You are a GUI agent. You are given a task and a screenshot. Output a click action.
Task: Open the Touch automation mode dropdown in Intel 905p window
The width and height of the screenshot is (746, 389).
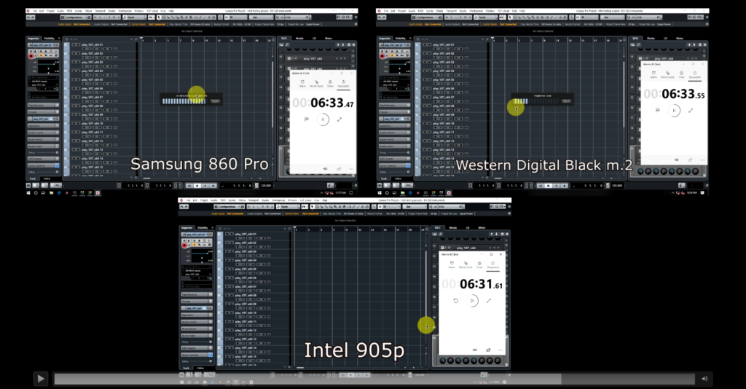pyautogui.click(x=288, y=207)
